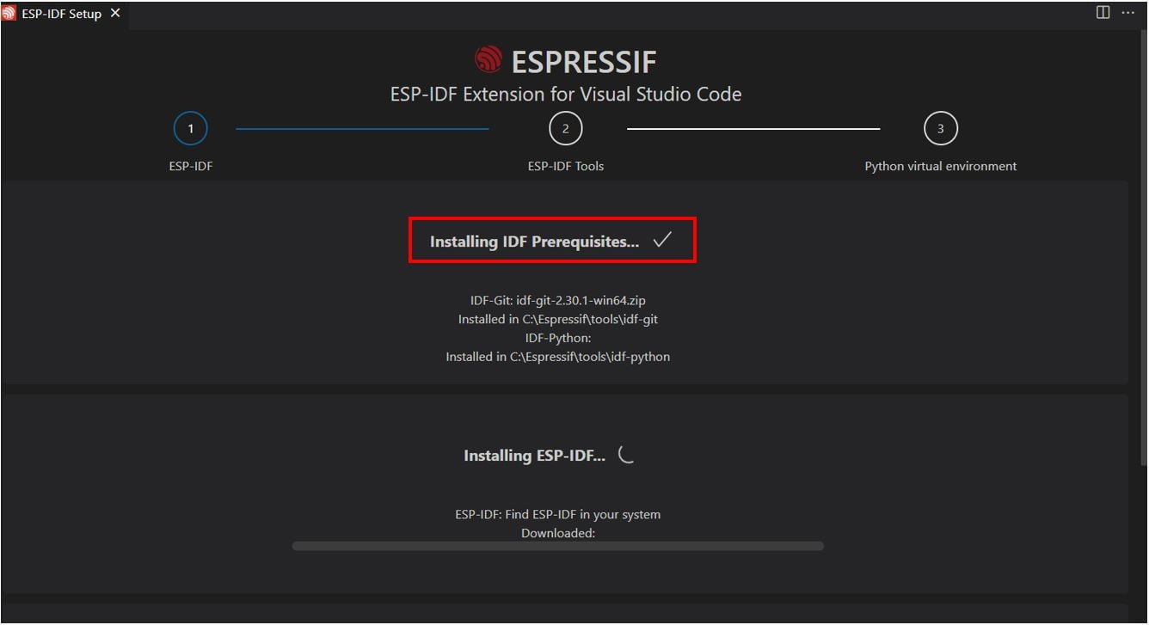
Task: Click the loading spinner beside Installing ESP-IDF
Action: [627, 455]
